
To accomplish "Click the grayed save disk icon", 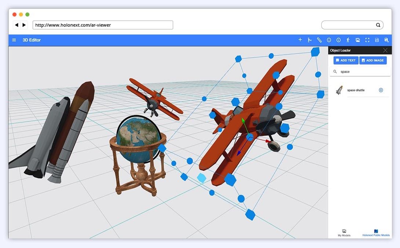I will click(x=377, y=40).
